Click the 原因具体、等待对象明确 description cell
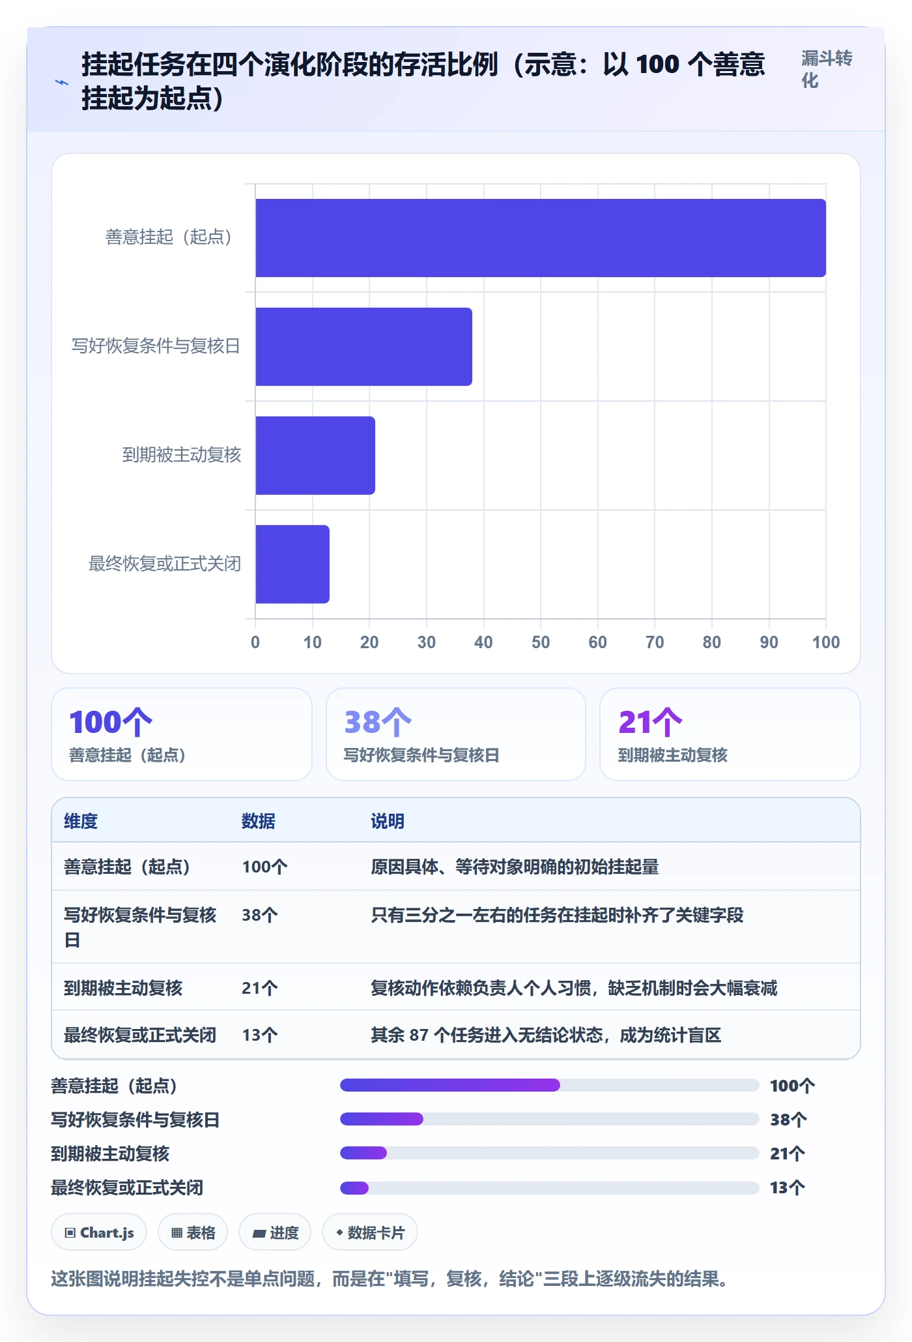This screenshot has height=1342, width=912. (x=515, y=867)
